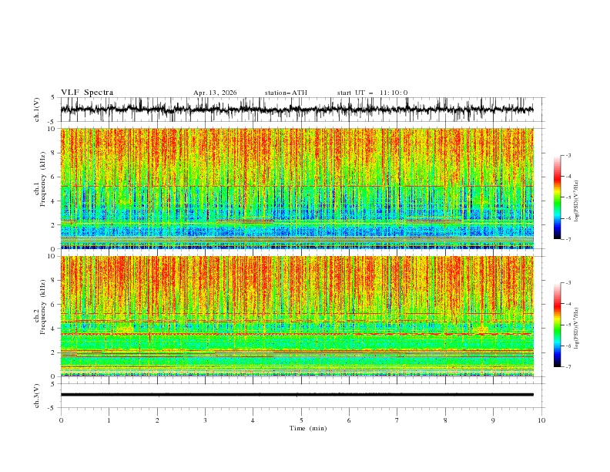
Task: Click the 'ch.3(V)' waveform axis label
Action: pyautogui.click(x=37, y=396)
